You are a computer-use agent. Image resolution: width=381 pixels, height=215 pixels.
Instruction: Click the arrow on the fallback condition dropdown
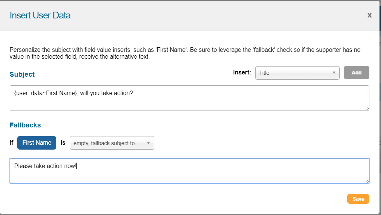pyautogui.click(x=148, y=143)
